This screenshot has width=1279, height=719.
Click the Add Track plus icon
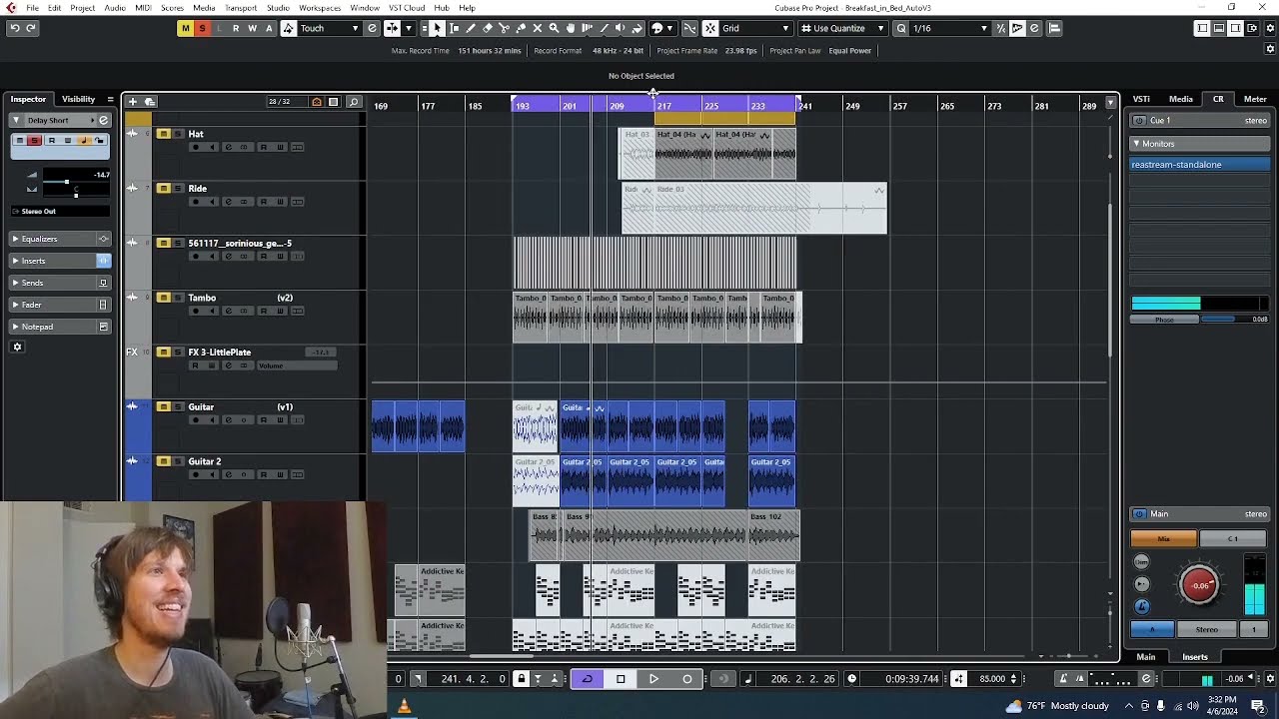(132, 101)
